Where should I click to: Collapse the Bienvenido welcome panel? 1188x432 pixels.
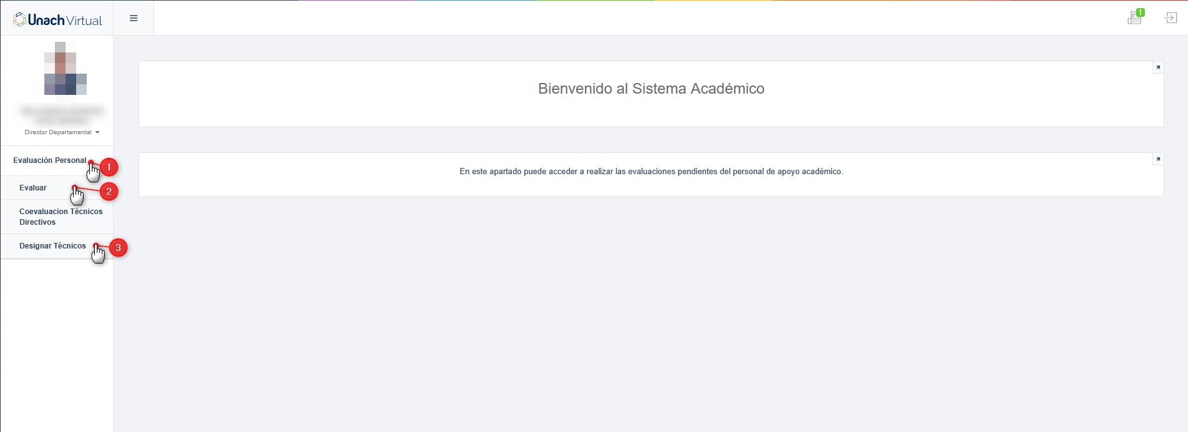click(x=1158, y=67)
